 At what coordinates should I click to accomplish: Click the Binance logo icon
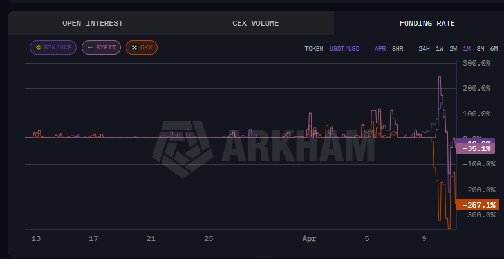click(x=39, y=48)
